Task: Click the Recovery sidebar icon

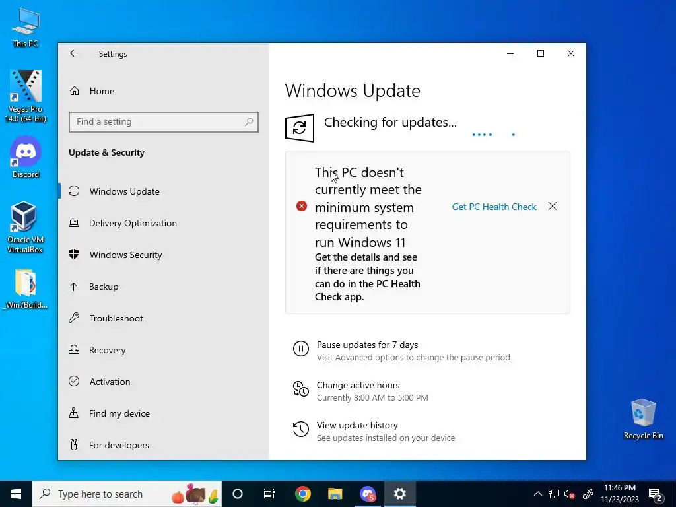Action: point(74,349)
